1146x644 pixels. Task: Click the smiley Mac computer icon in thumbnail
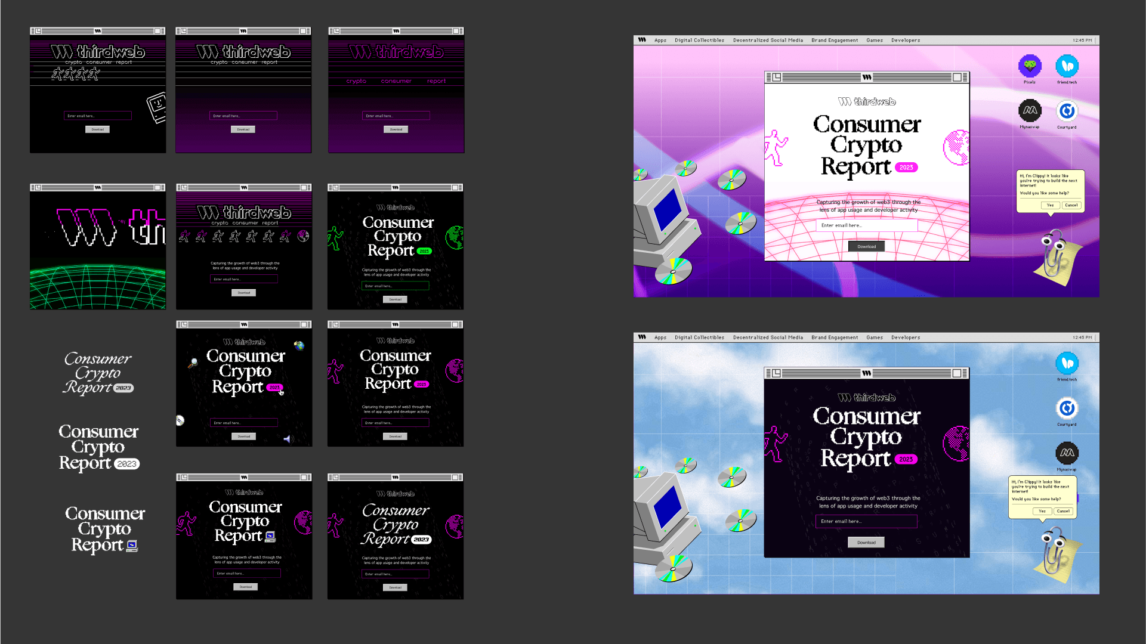156,107
